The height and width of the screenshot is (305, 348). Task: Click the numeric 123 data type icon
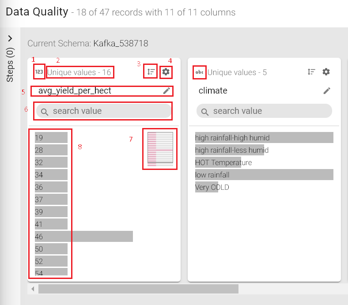point(39,72)
